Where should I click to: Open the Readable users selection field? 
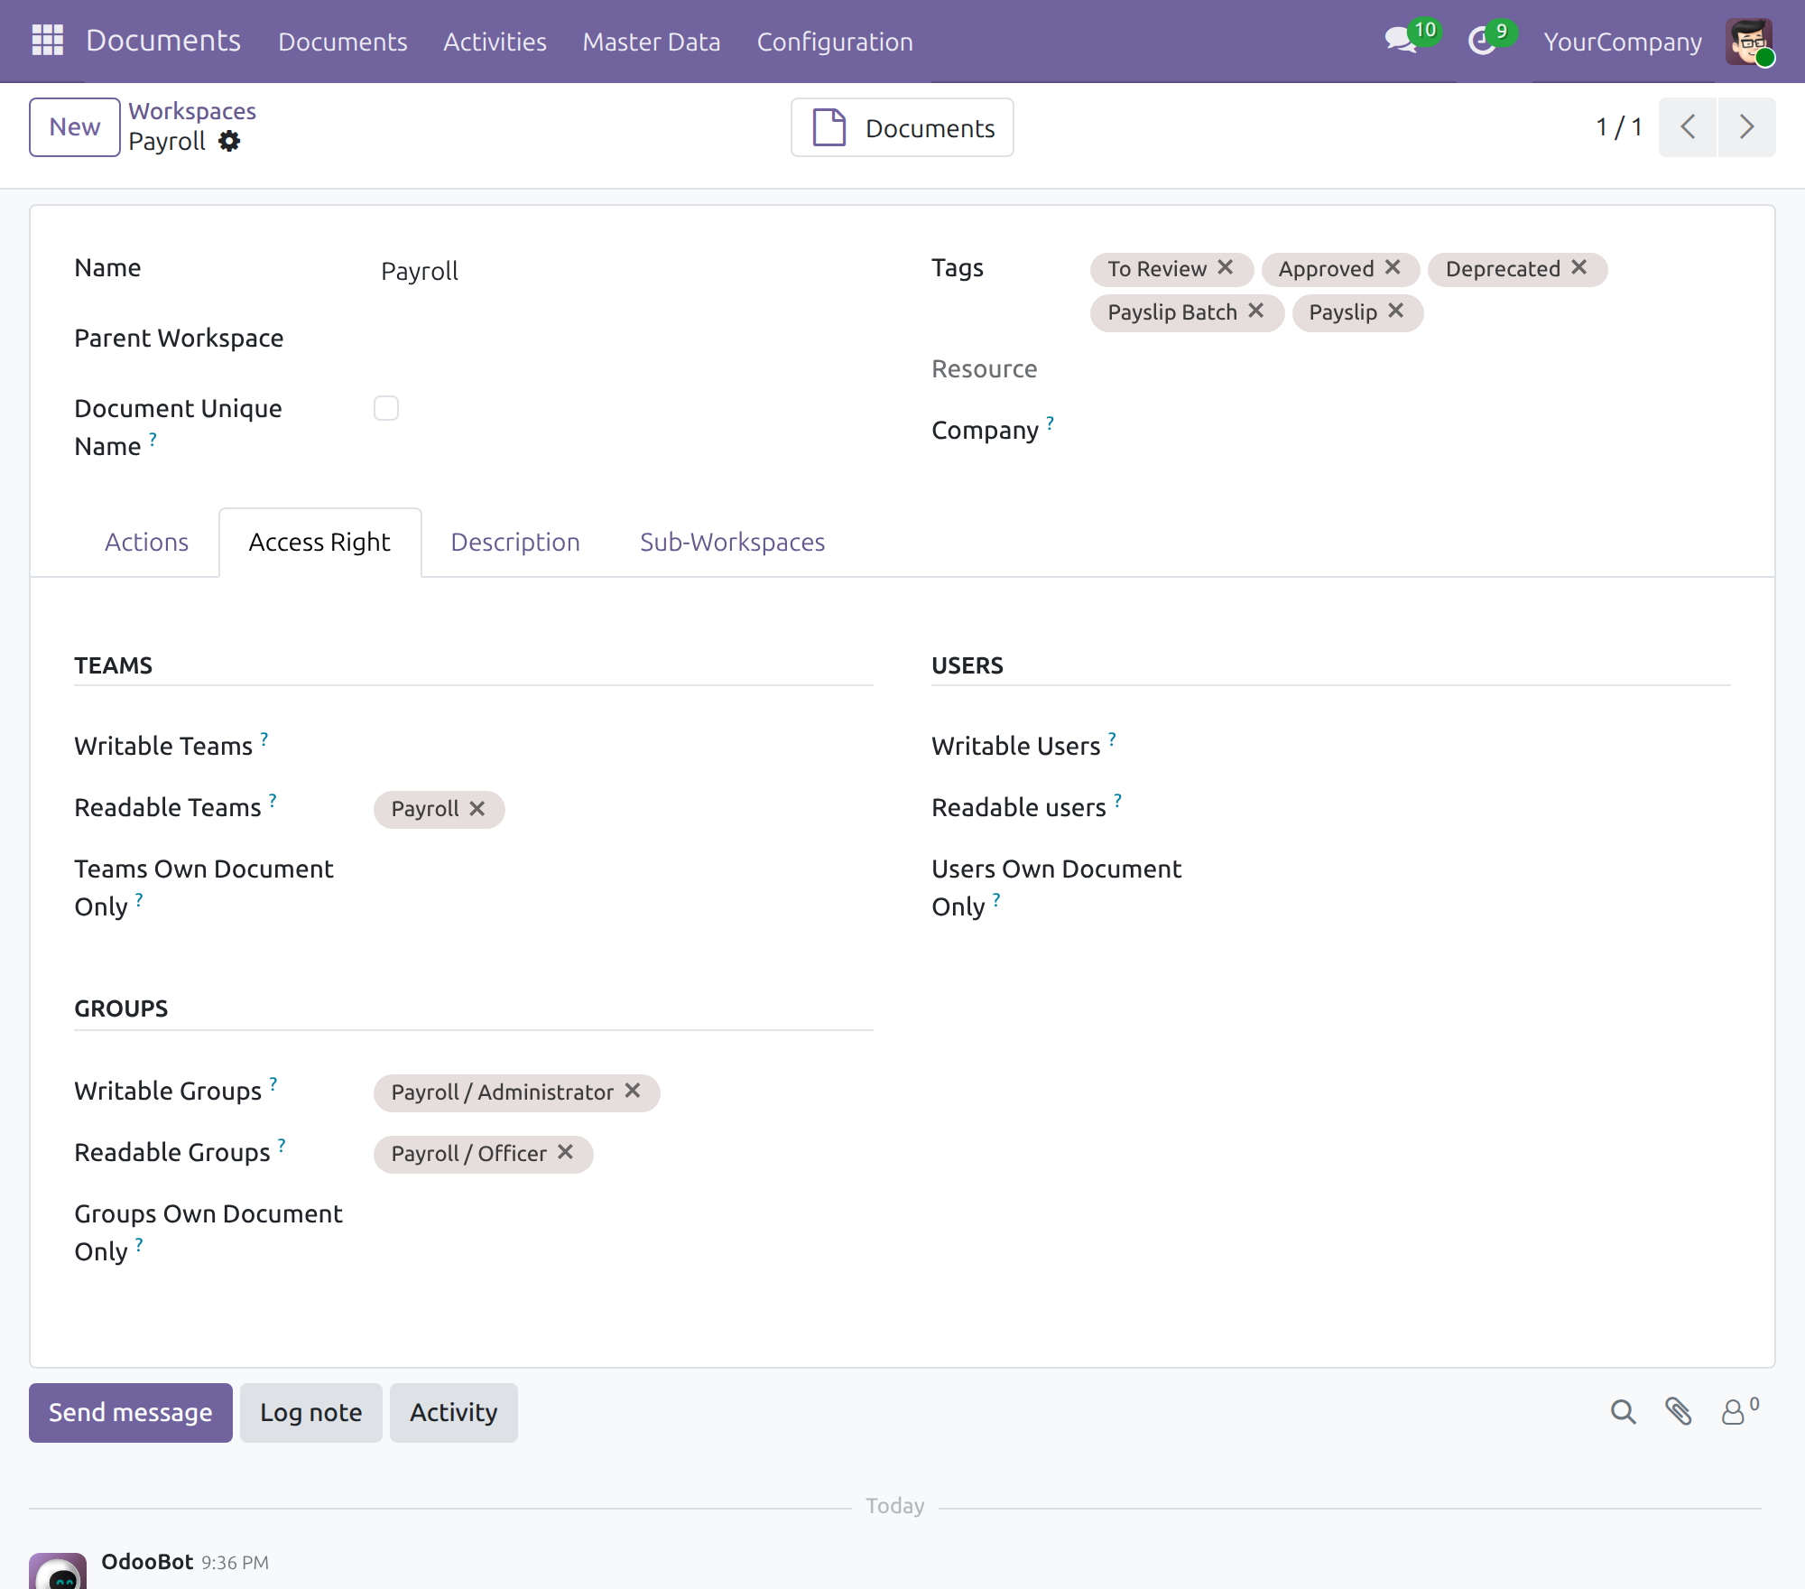pos(1480,807)
